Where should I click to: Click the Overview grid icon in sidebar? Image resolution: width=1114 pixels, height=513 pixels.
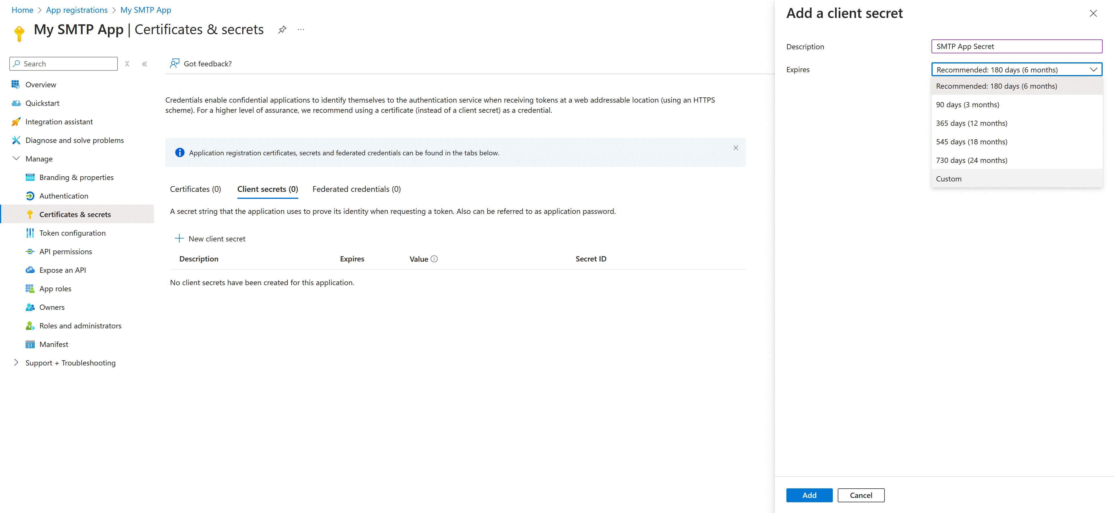pos(16,85)
